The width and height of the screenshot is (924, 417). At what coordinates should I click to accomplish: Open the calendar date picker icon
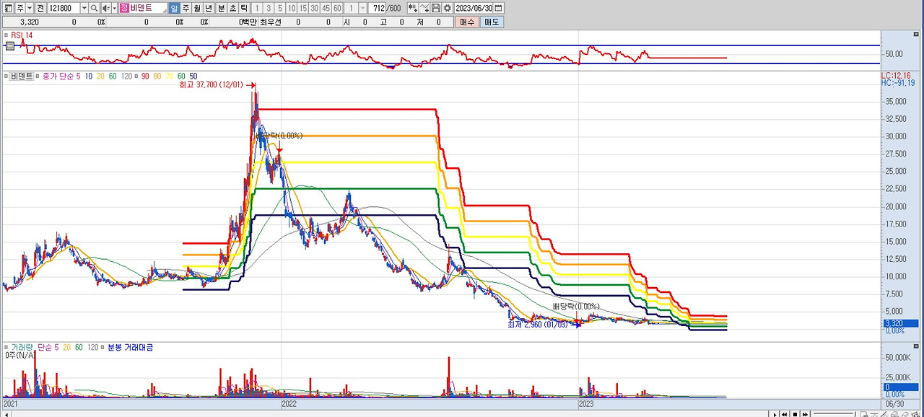click(498, 8)
